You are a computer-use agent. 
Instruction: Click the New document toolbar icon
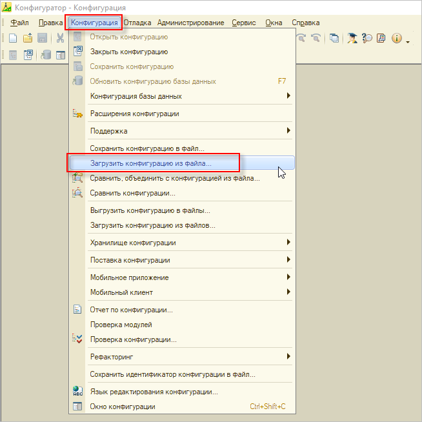coord(12,38)
